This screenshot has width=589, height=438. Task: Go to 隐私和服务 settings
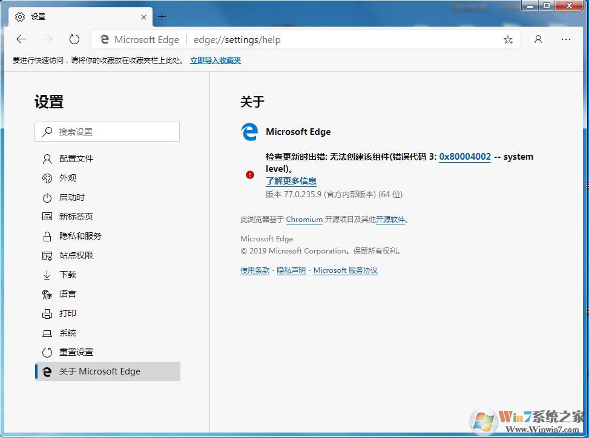coord(80,236)
